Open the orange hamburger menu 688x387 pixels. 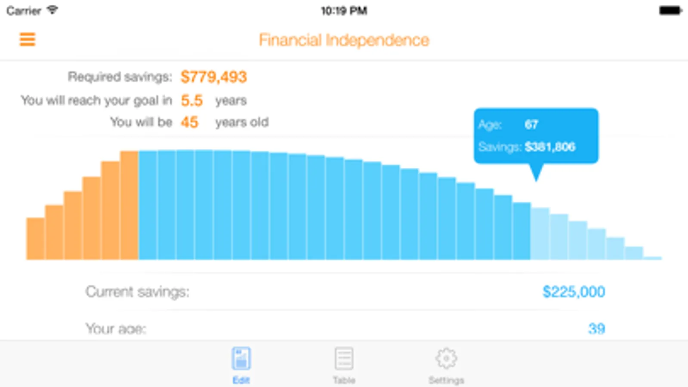(x=27, y=40)
